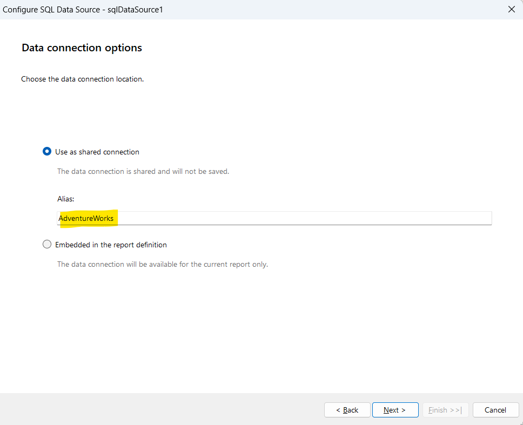Click the 'Data connection options' heading
Viewport: 523px width, 425px height.
(82, 48)
